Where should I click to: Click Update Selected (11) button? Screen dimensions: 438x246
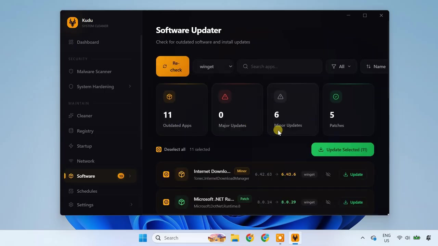(x=343, y=150)
